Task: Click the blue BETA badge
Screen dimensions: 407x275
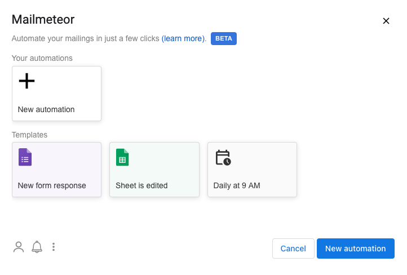Action: 223,38
